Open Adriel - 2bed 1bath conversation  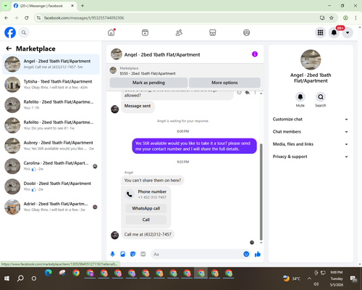click(51, 207)
